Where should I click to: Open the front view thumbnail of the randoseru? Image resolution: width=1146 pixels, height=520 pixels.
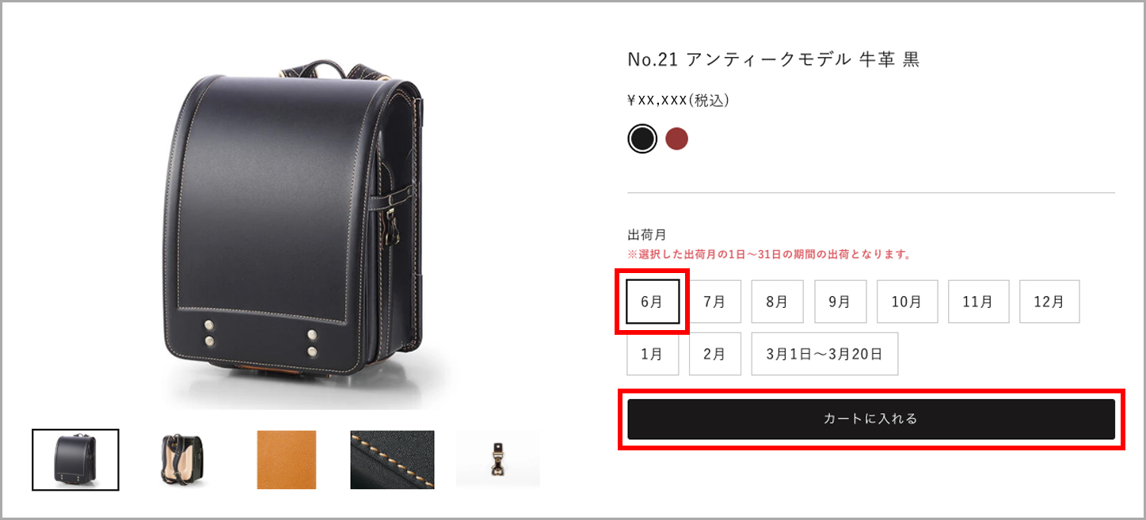(x=75, y=460)
